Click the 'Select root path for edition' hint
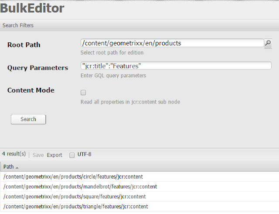The height and width of the screenshot is (214, 279). (112, 52)
